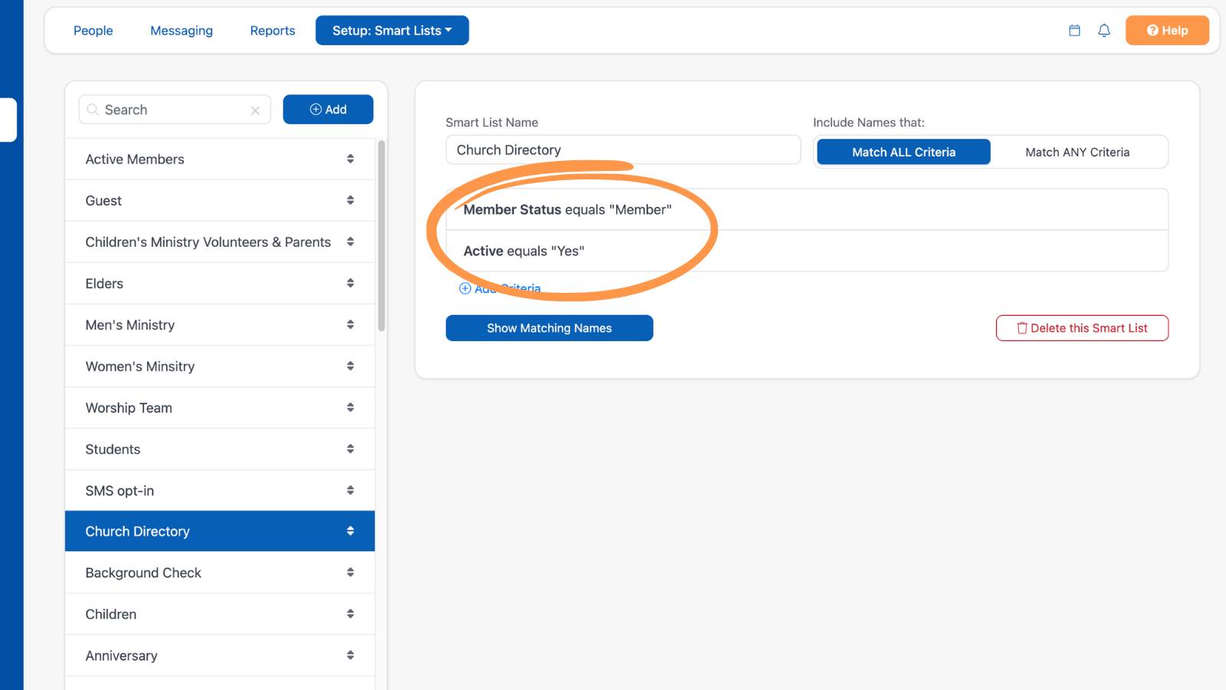
Task: Add a new smart list
Action: click(328, 110)
